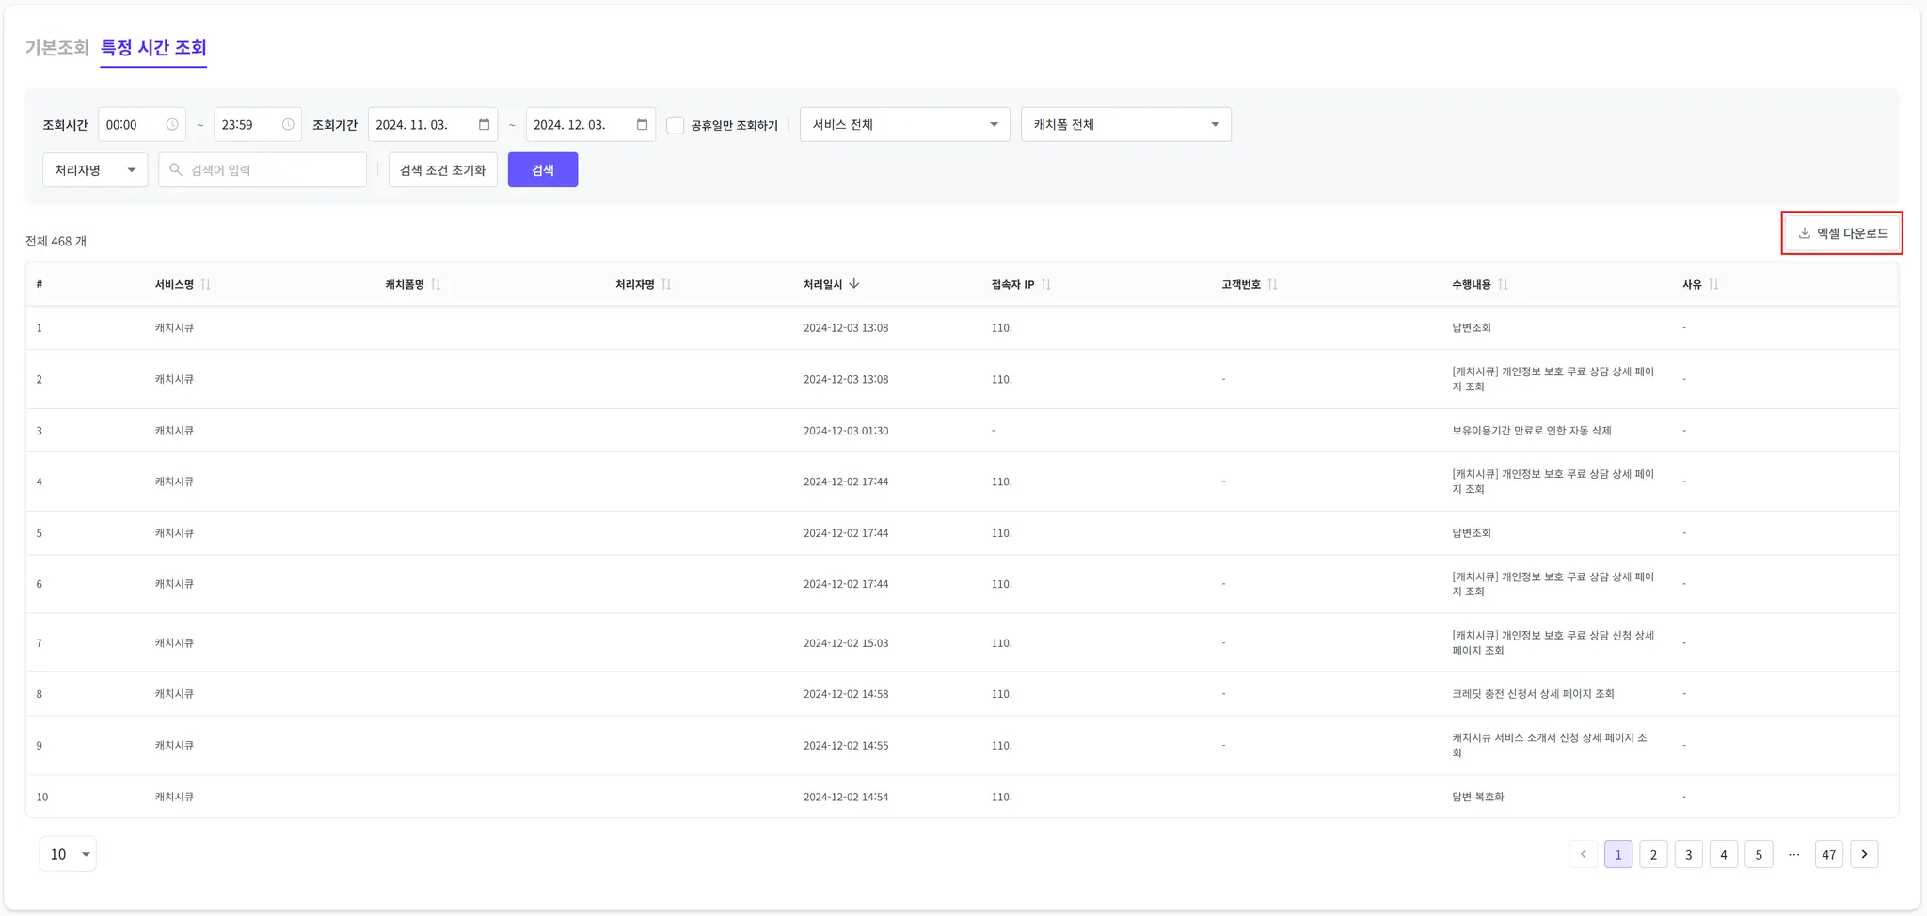
Task: Expand the 캐치폼 전체 dropdown
Action: (1126, 125)
